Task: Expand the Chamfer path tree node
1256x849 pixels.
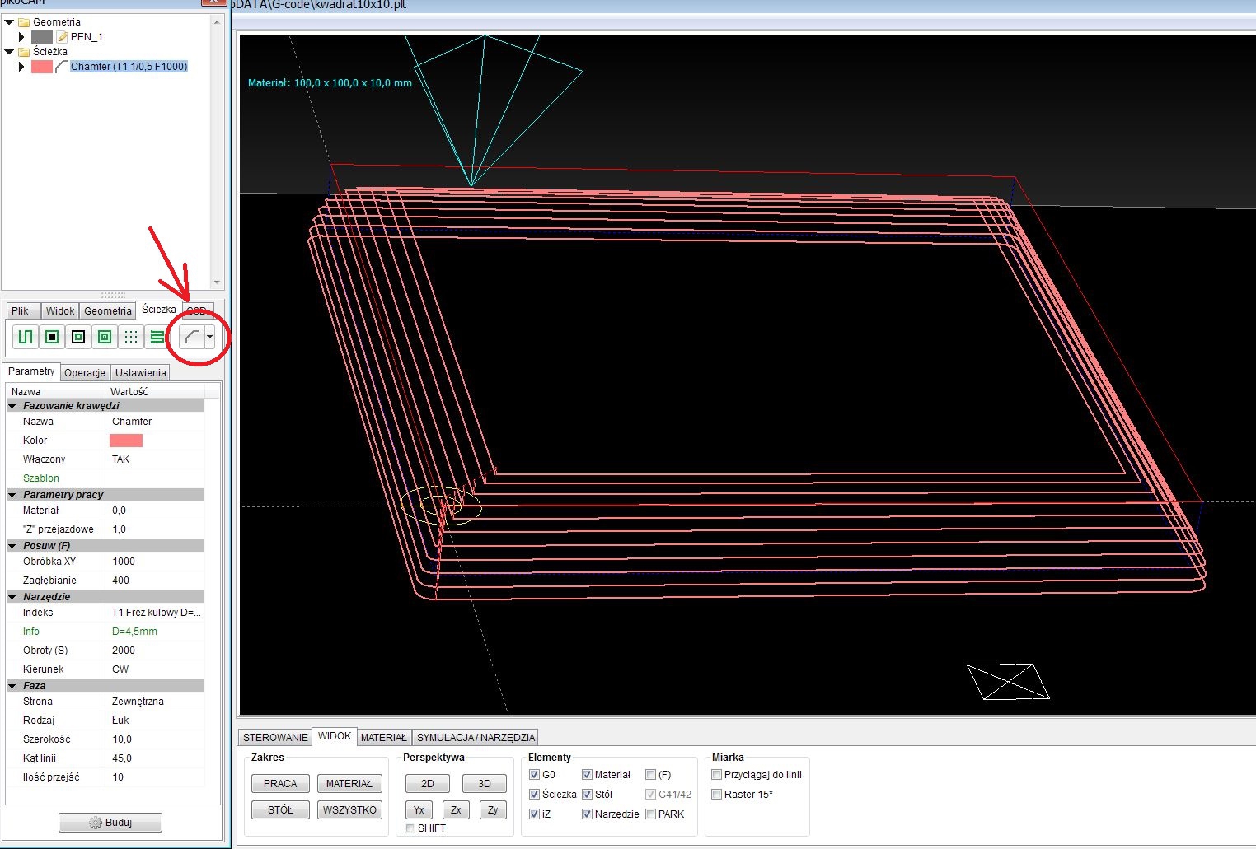Action: click(21, 67)
